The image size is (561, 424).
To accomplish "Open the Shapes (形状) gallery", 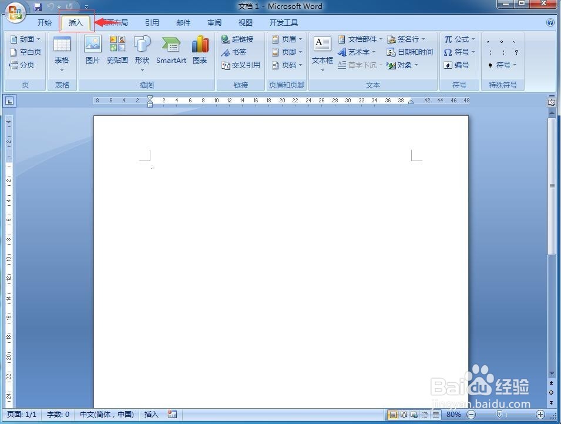I will tap(142, 54).
